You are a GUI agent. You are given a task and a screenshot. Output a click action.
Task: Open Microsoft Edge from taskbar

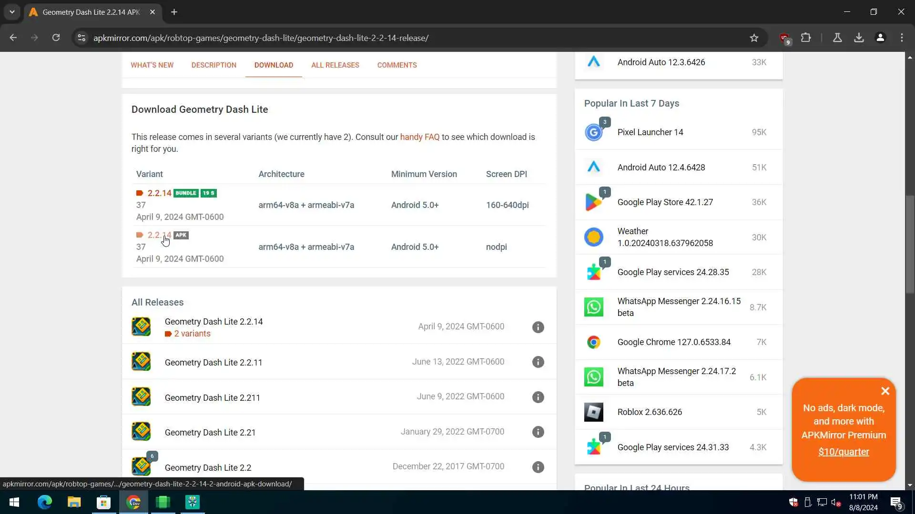45,502
